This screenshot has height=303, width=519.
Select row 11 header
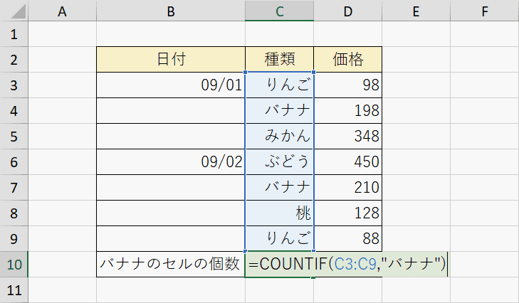[14, 290]
